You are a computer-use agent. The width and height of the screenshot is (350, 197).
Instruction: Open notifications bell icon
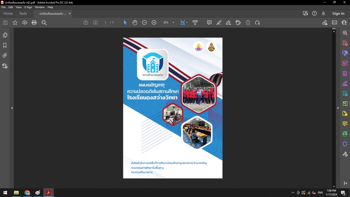[323, 13]
